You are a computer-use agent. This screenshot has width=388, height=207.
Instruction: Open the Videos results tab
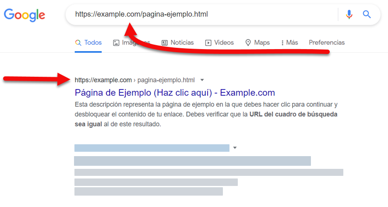(219, 43)
